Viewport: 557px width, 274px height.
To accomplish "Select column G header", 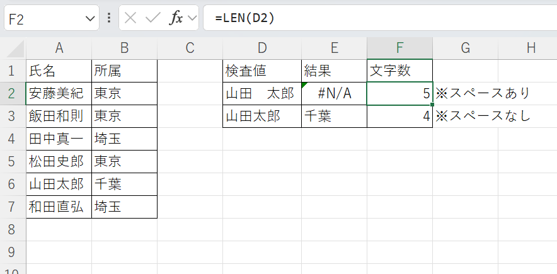I will [x=466, y=49].
